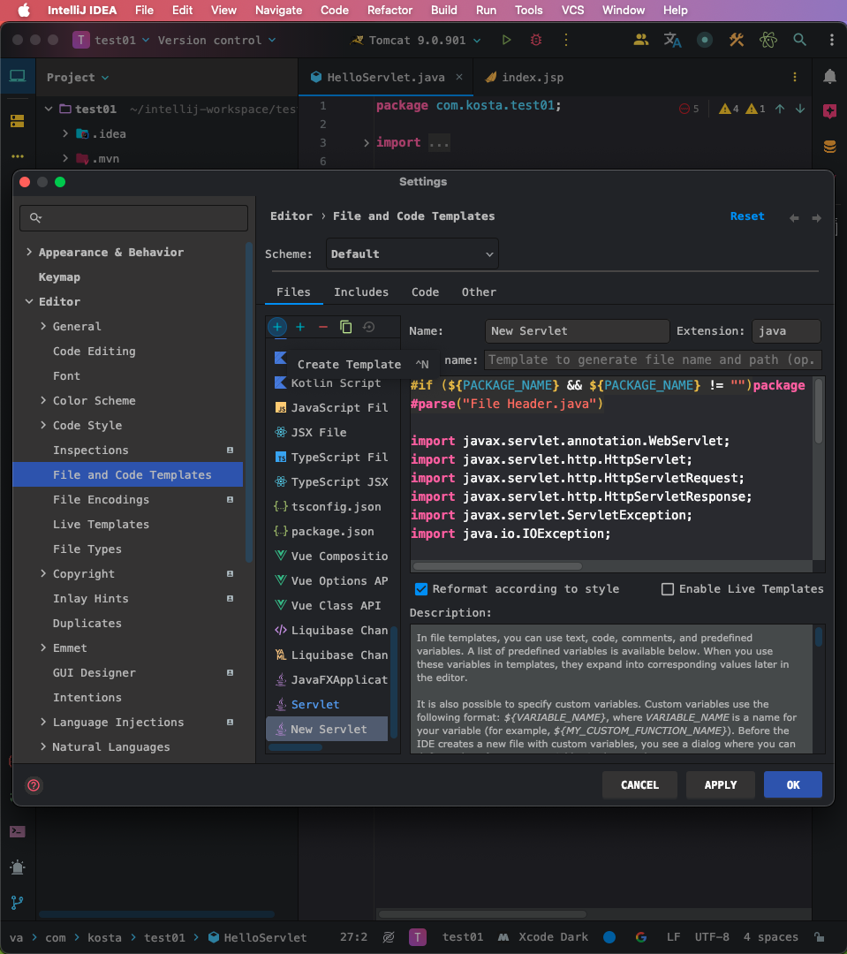
Task: Open the editor tabs more options icon
Action: (795, 77)
